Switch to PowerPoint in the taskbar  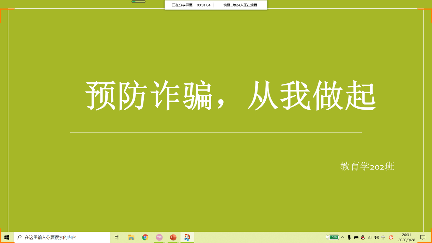click(173, 237)
